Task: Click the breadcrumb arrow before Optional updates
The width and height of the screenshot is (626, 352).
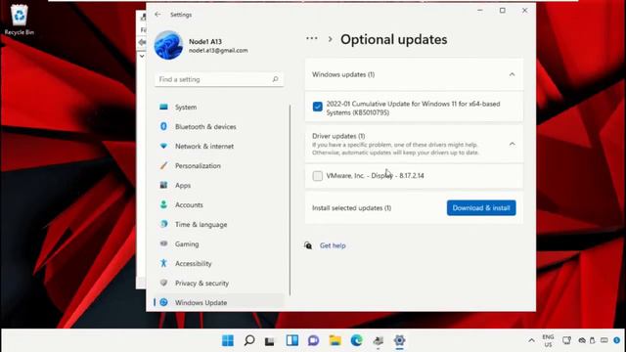Action: (x=331, y=39)
